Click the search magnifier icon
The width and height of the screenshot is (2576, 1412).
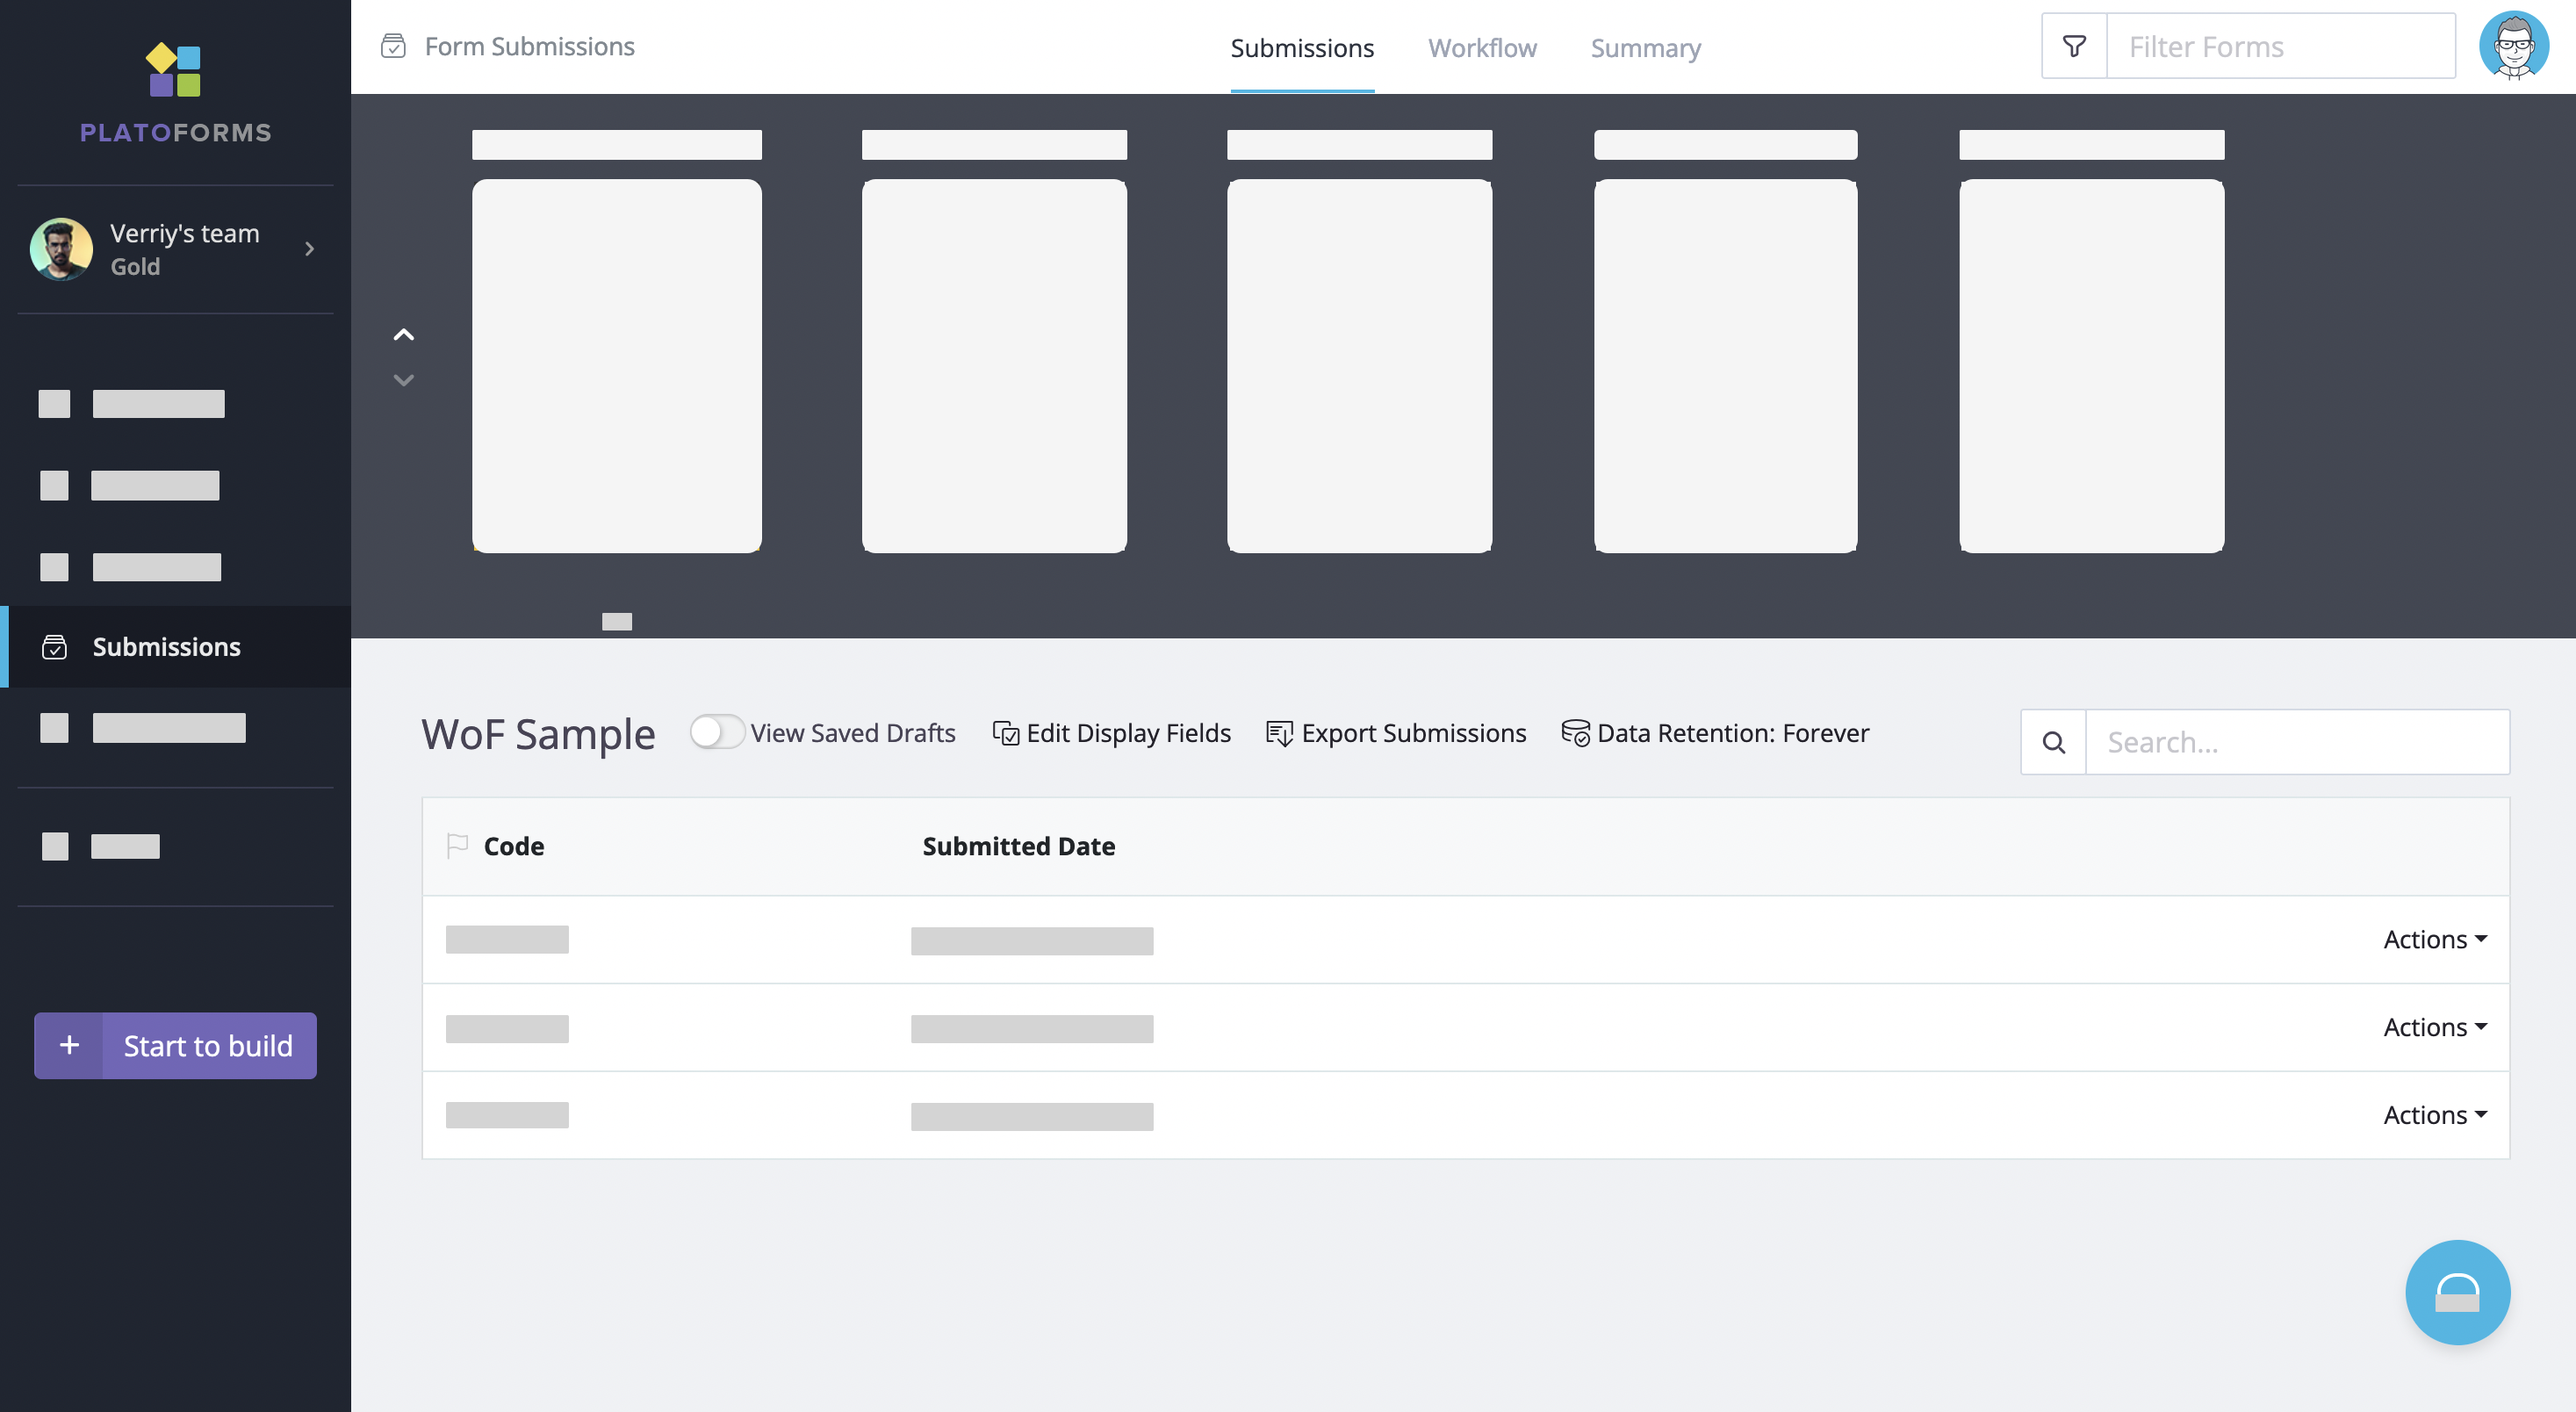coord(2053,742)
